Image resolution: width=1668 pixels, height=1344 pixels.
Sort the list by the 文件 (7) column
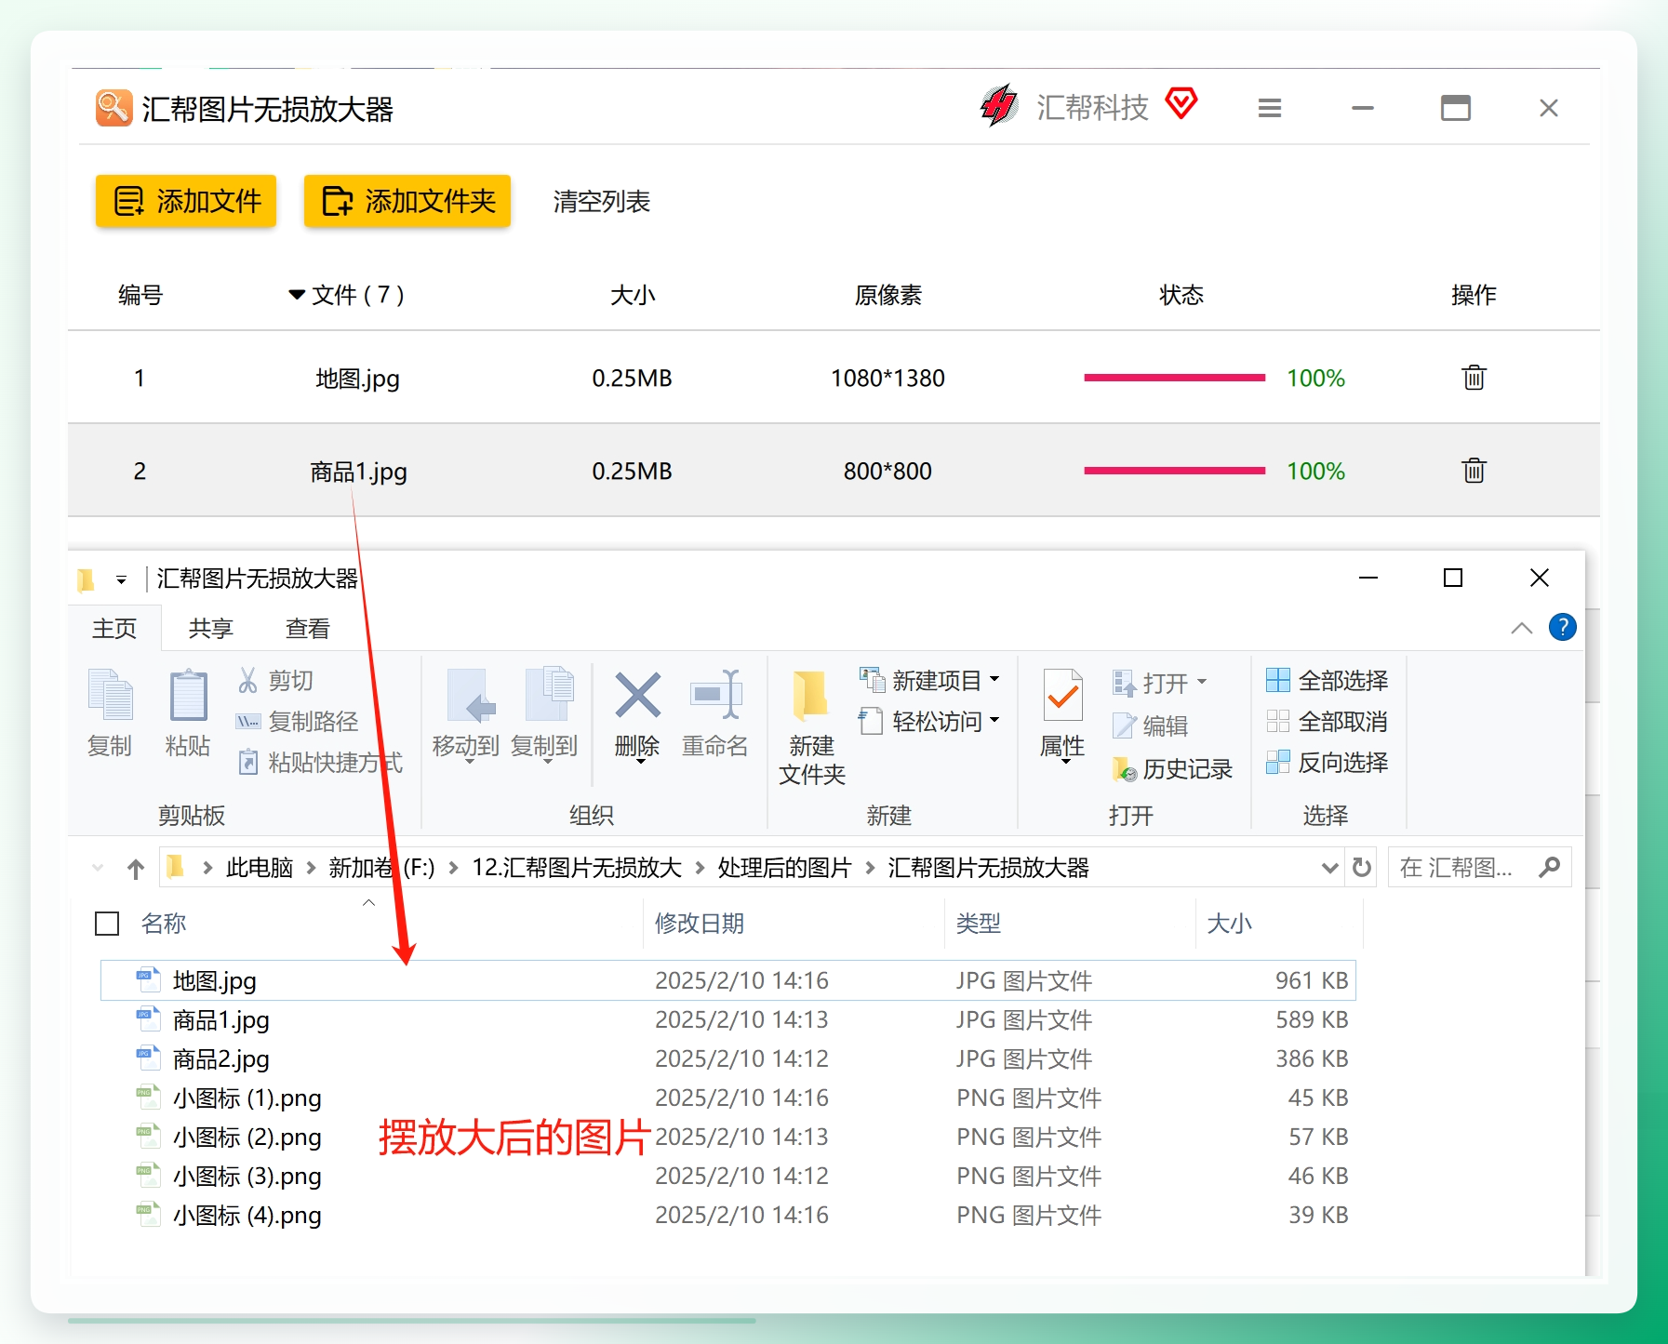(346, 295)
